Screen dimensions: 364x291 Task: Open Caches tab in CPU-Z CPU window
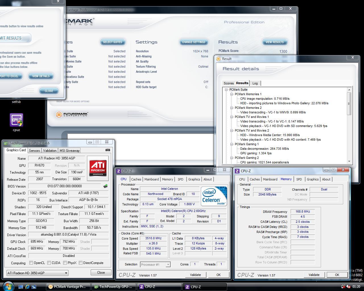click(x=136, y=179)
